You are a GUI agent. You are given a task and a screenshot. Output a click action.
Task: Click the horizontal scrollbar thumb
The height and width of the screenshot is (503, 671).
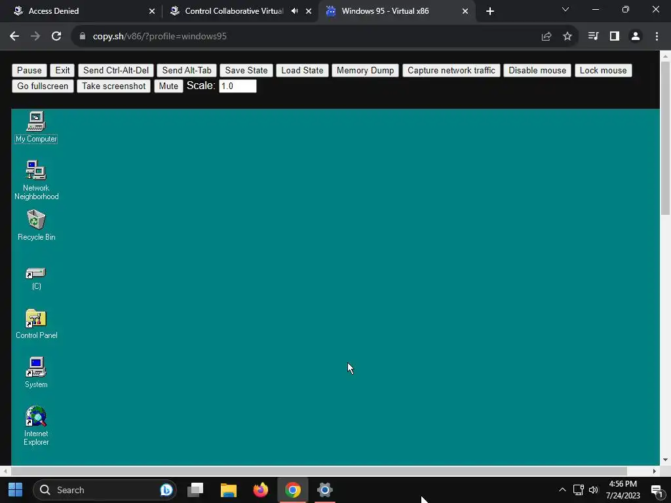319,471
